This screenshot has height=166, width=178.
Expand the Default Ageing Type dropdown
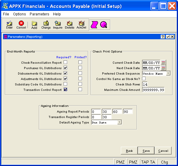119,122
